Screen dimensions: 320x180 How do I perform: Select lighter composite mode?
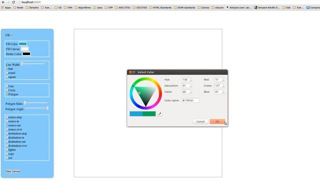click(7, 149)
